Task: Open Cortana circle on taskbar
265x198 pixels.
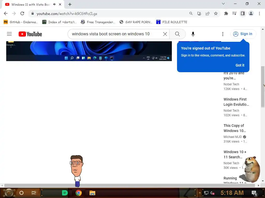Action: pyautogui.click(x=21, y=193)
